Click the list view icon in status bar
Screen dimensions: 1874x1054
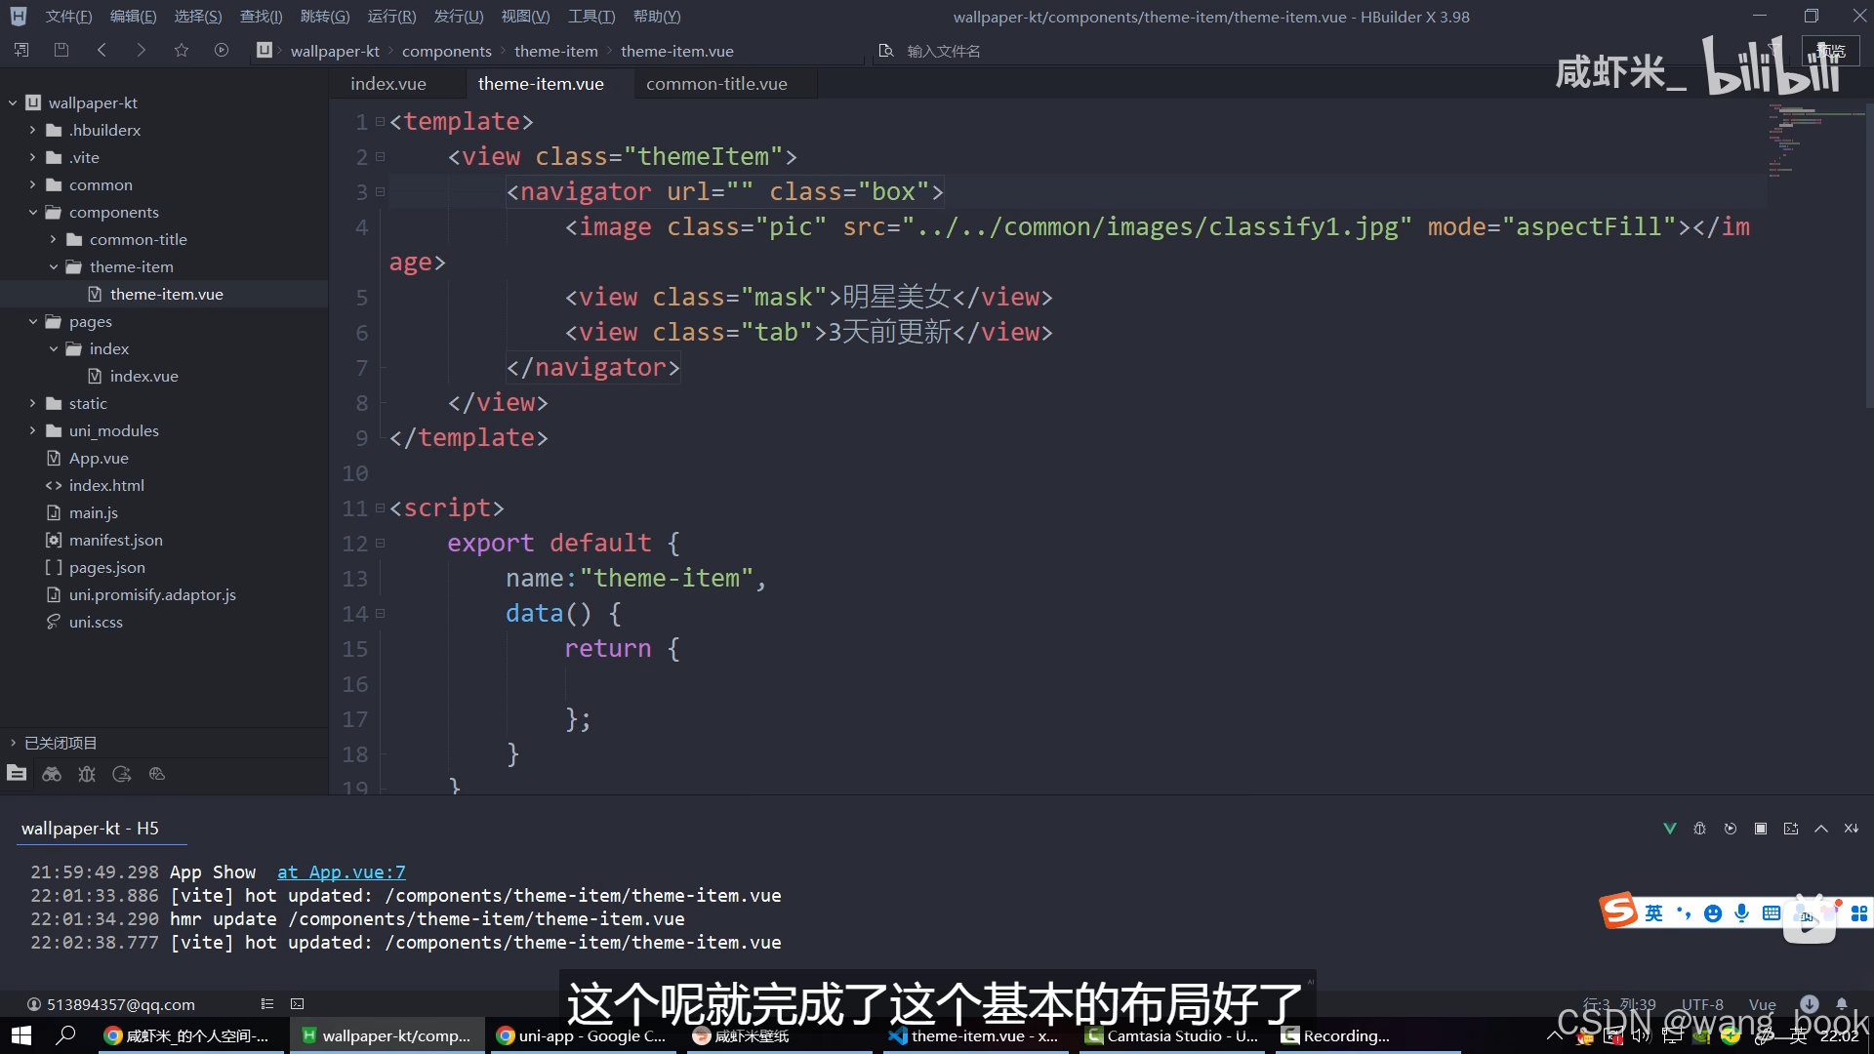coord(267,1003)
